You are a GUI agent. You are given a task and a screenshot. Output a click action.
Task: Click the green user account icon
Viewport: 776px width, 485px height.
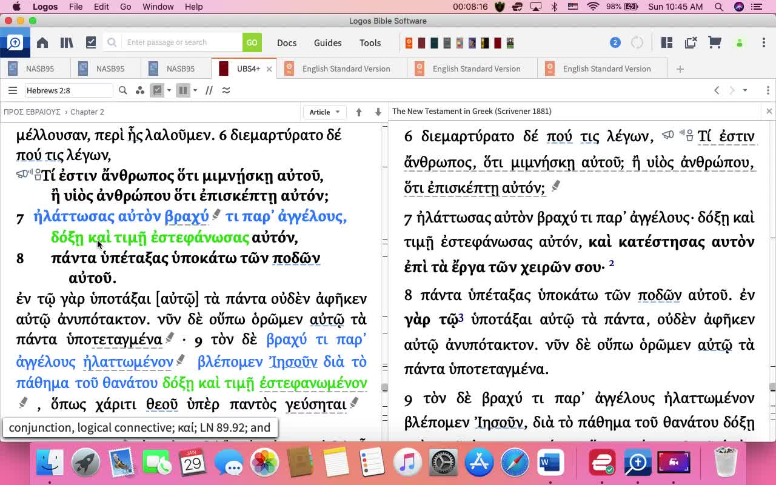click(739, 42)
